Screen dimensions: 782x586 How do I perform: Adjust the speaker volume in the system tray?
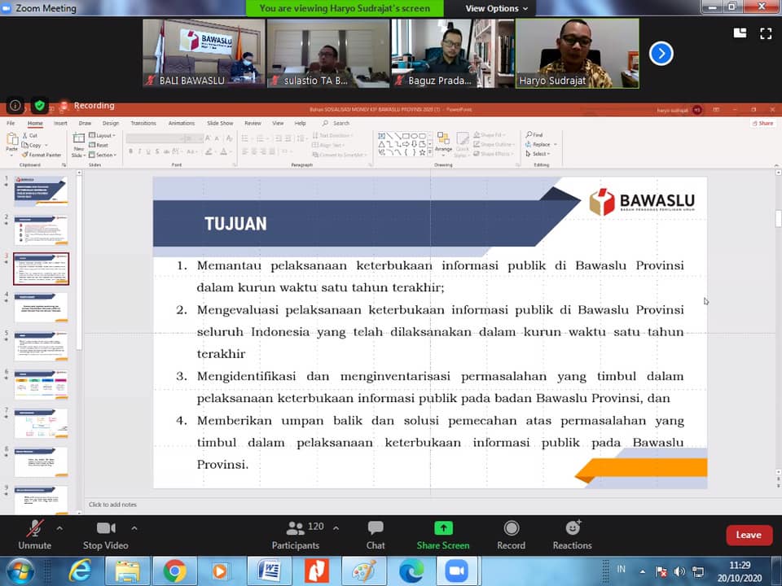681,572
